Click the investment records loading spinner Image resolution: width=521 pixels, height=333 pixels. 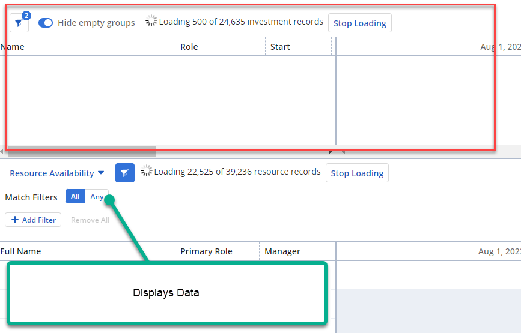pyautogui.click(x=151, y=22)
